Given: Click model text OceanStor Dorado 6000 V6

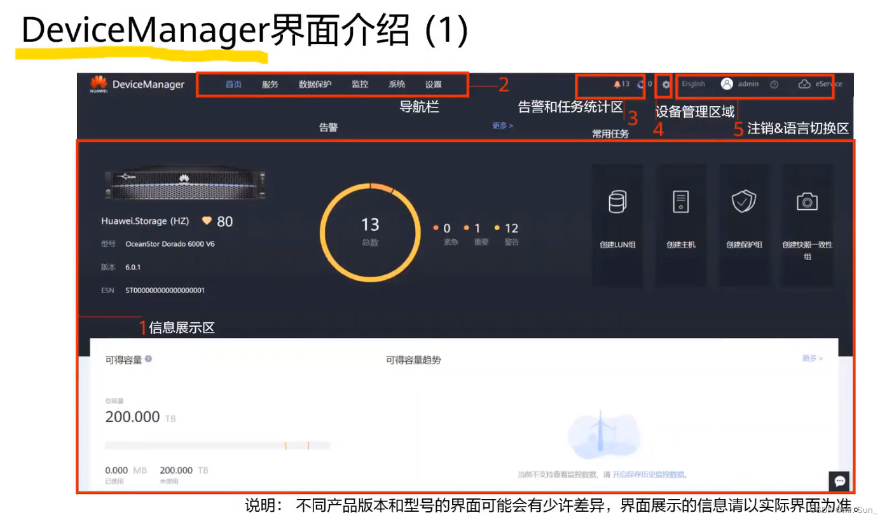Looking at the screenshot, I should pyautogui.click(x=170, y=243).
